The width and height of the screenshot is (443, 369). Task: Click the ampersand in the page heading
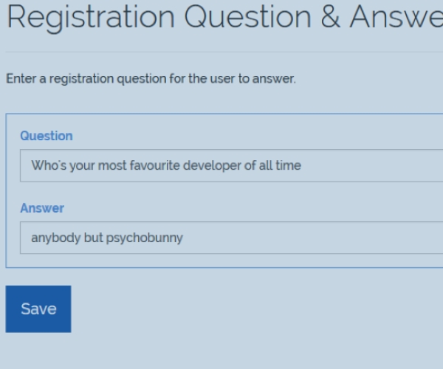pyautogui.click(x=330, y=17)
